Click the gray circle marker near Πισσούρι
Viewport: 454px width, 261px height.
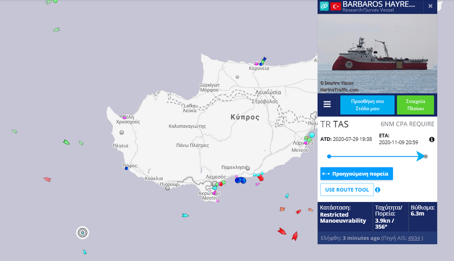167,188
